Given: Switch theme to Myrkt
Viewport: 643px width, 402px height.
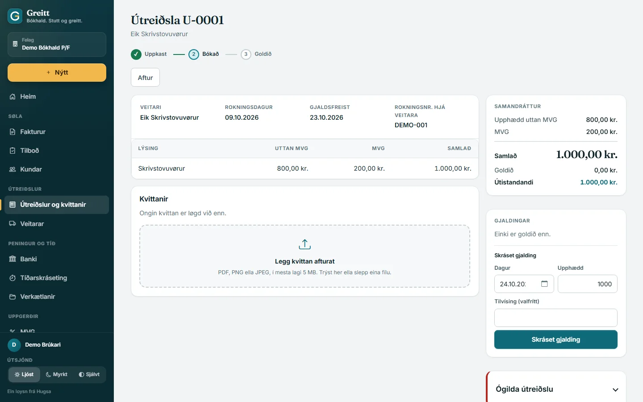Looking at the screenshot, I should 57,374.
